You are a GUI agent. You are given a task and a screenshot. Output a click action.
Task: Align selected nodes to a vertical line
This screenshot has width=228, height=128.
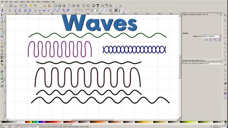click(211, 40)
